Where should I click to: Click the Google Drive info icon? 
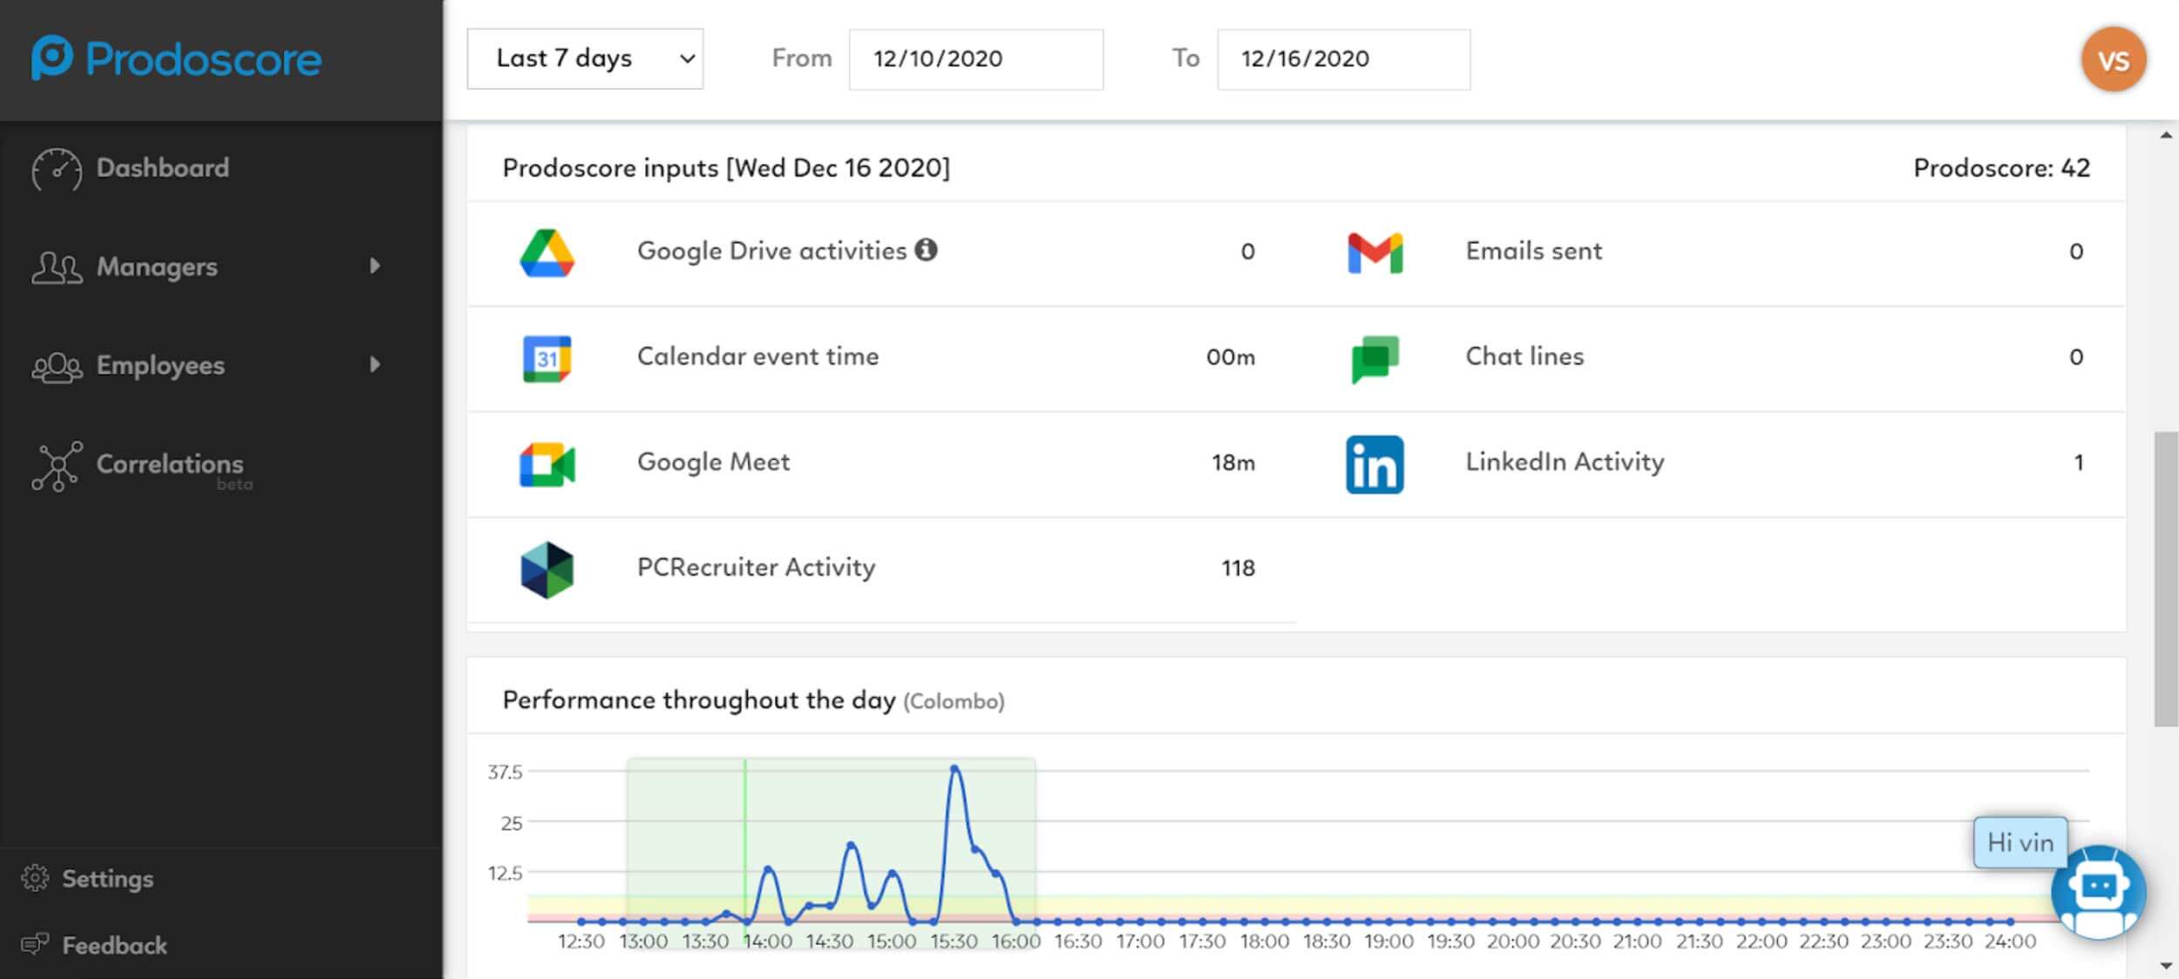coord(926,250)
